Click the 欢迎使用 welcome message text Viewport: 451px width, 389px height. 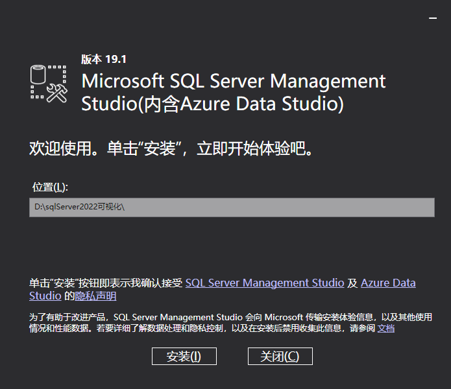(171, 148)
